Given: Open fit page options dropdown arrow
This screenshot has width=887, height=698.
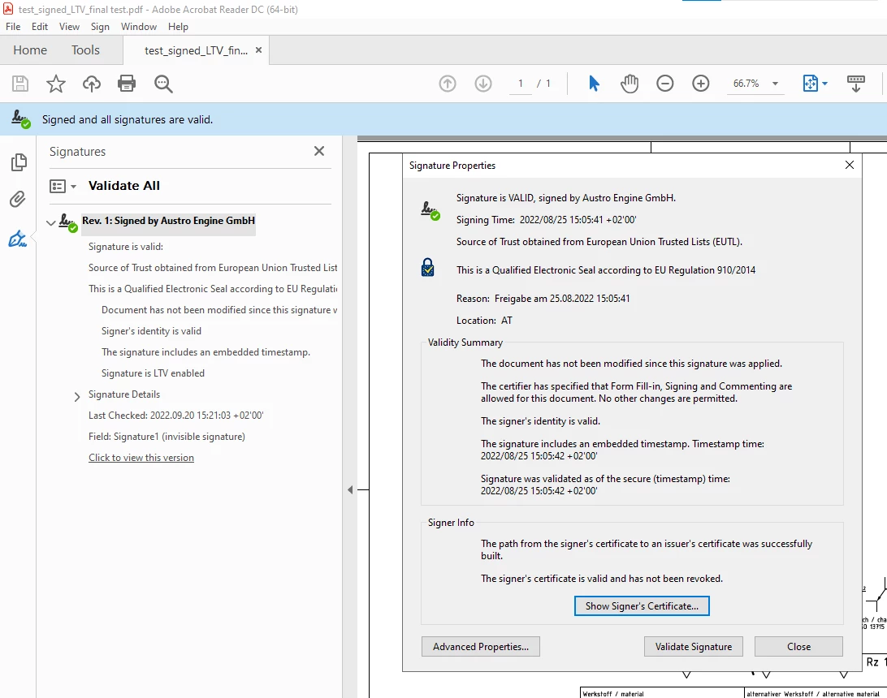Looking at the screenshot, I should click(x=824, y=84).
